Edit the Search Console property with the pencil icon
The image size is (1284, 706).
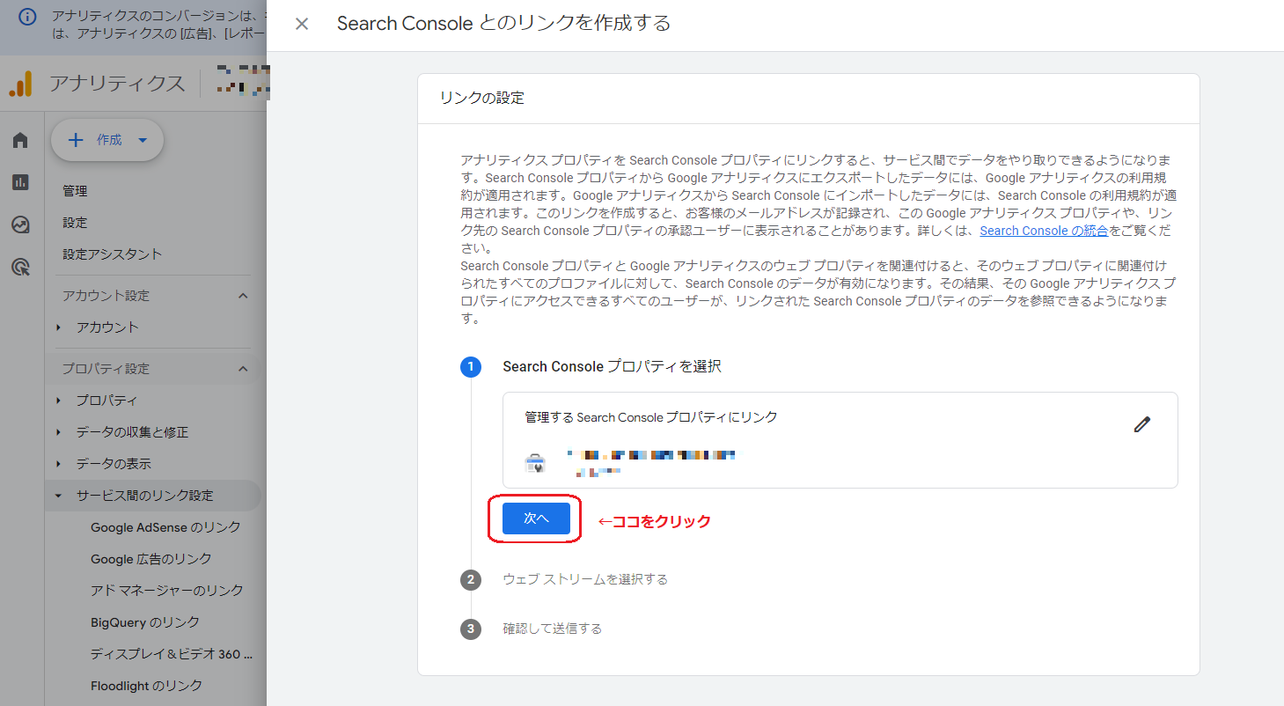[x=1141, y=425]
